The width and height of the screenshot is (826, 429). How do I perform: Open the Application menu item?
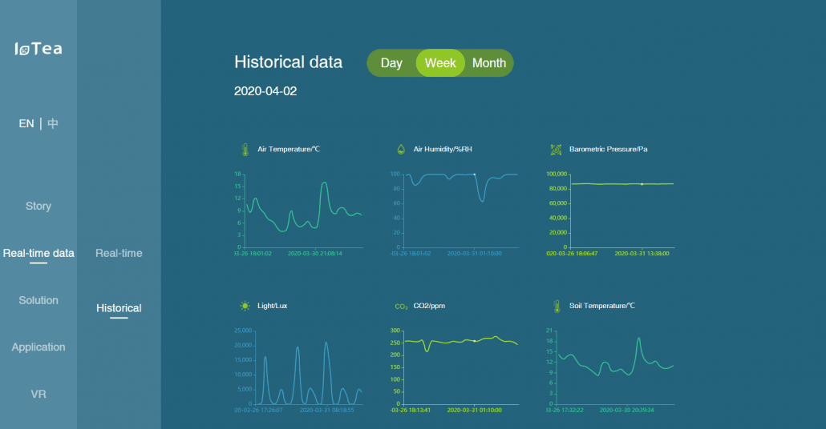(38, 347)
